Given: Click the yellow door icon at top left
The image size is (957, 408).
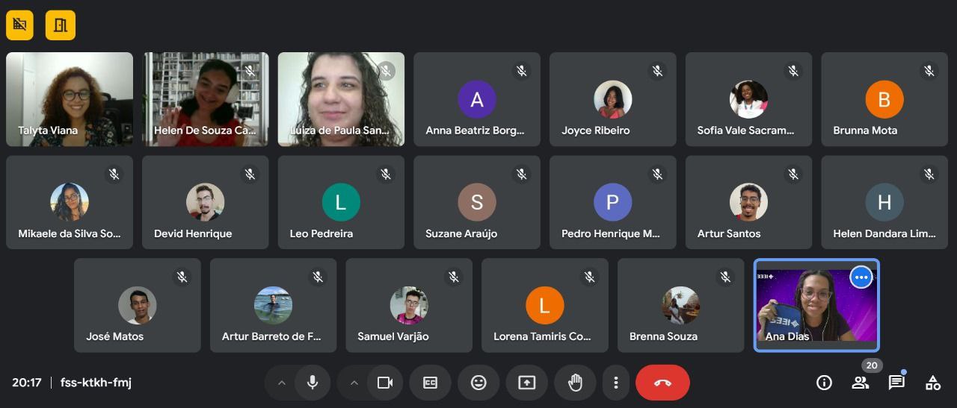Looking at the screenshot, I should pos(60,25).
